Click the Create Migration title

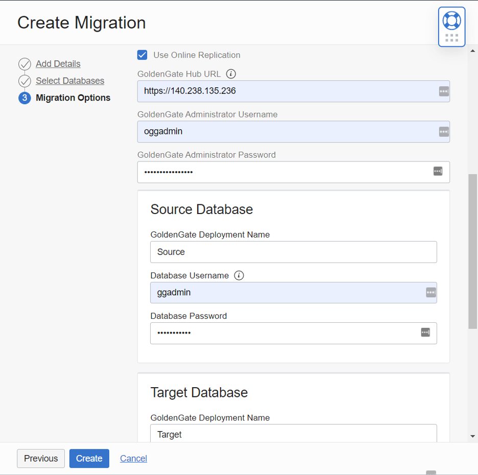[x=81, y=22]
